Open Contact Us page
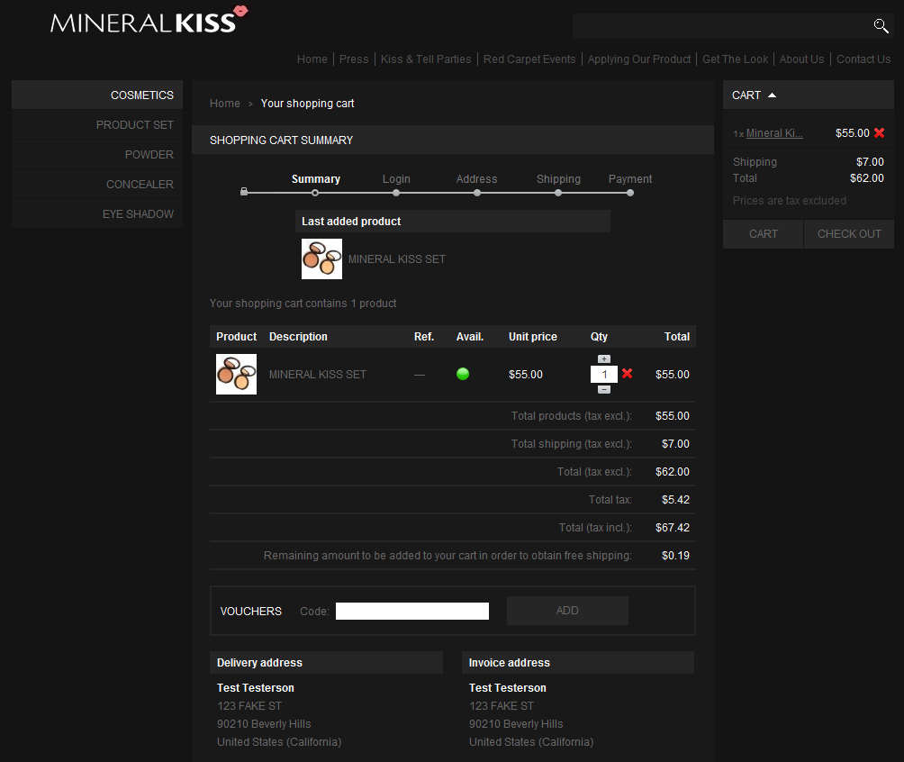The height and width of the screenshot is (762, 904). pyautogui.click(x=863, y=59)
